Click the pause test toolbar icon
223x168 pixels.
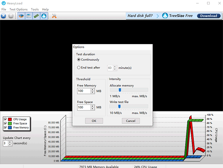(11, 16)
